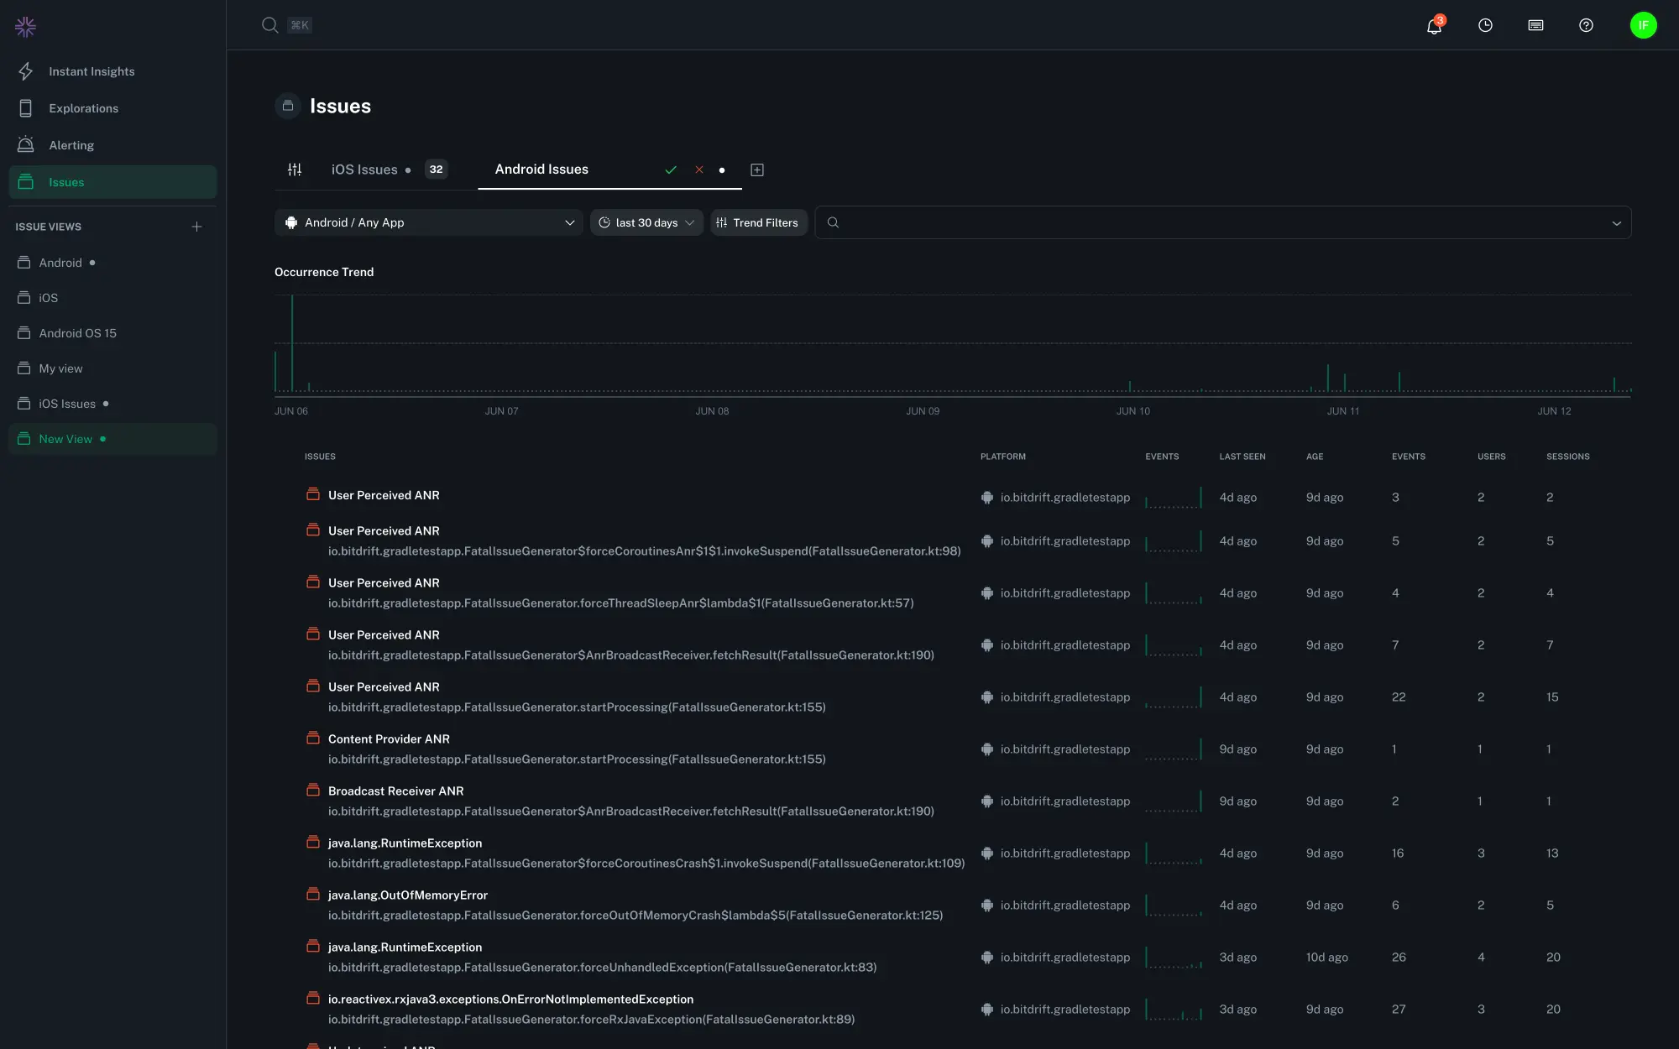The image size is (1679, 1049).
Task: Click Trend Filters button
Action: coord(758,222)
